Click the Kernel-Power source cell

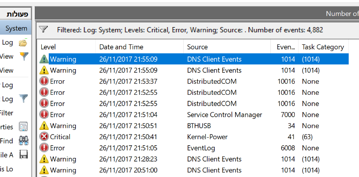(x=208, y=137)
